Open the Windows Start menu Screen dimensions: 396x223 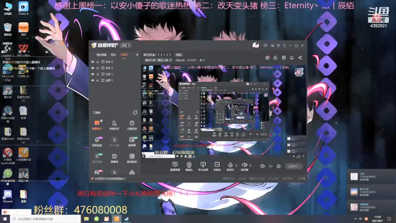coord(5,219)
